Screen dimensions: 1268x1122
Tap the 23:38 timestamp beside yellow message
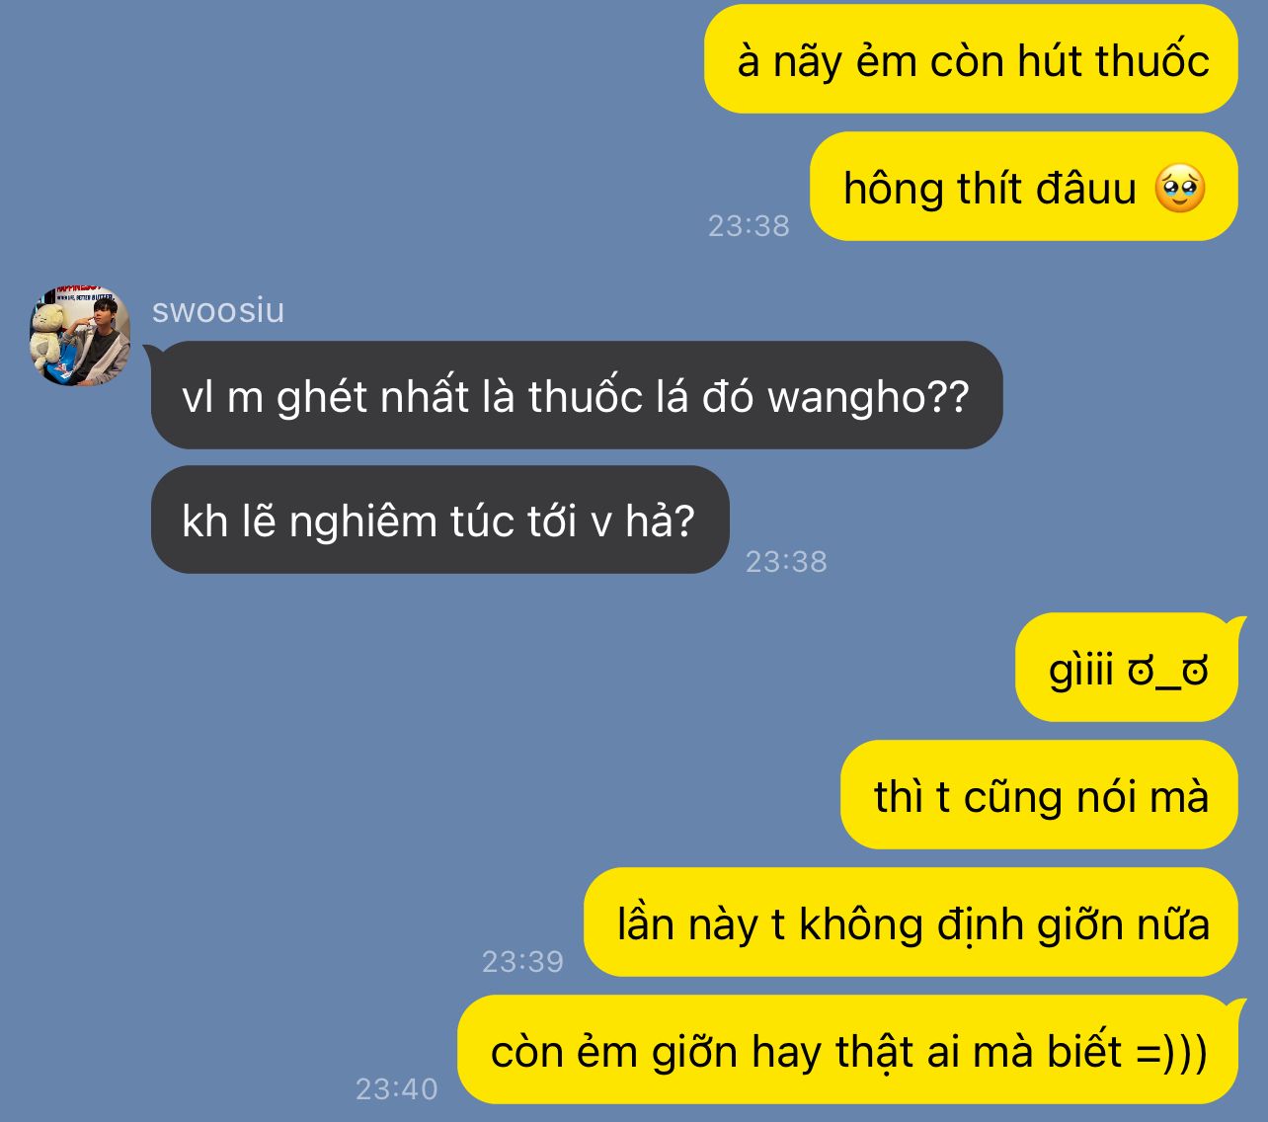[x=749, y=226]
